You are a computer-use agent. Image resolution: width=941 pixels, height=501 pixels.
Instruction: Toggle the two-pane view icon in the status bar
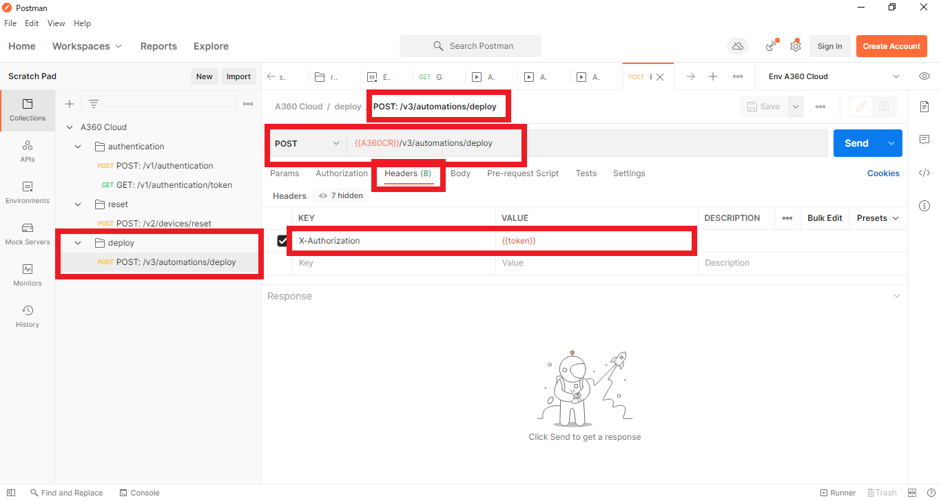click(912, 493)
